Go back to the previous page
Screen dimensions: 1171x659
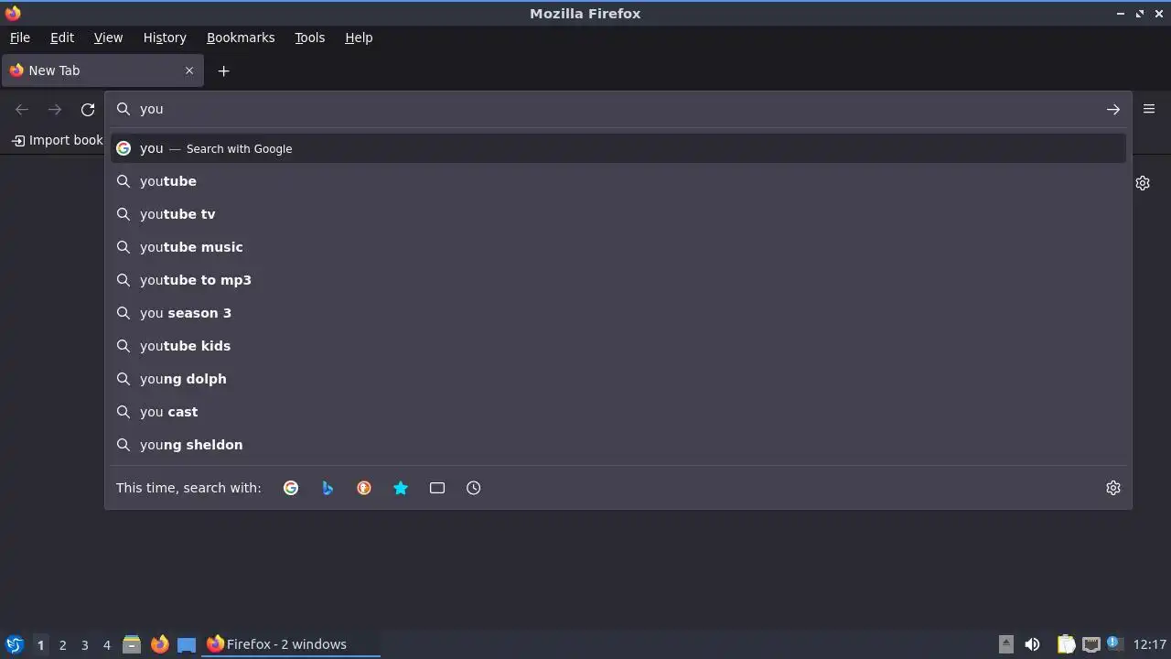(x=22, y=109)
